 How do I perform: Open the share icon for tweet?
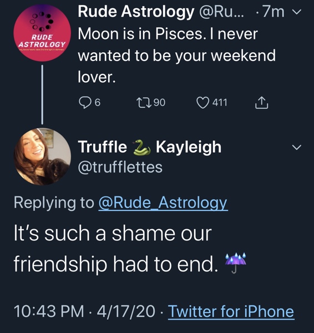coord(261,103)
